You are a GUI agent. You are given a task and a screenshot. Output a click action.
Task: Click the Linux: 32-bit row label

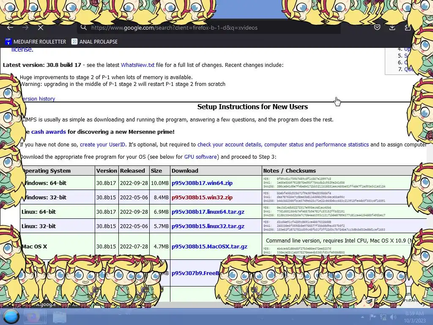click(38, 226)
